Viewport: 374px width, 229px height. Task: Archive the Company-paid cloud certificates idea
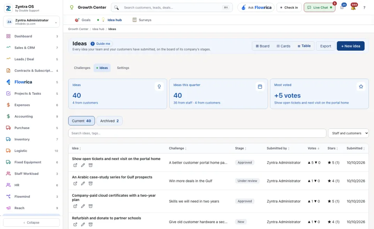point(90,206)
